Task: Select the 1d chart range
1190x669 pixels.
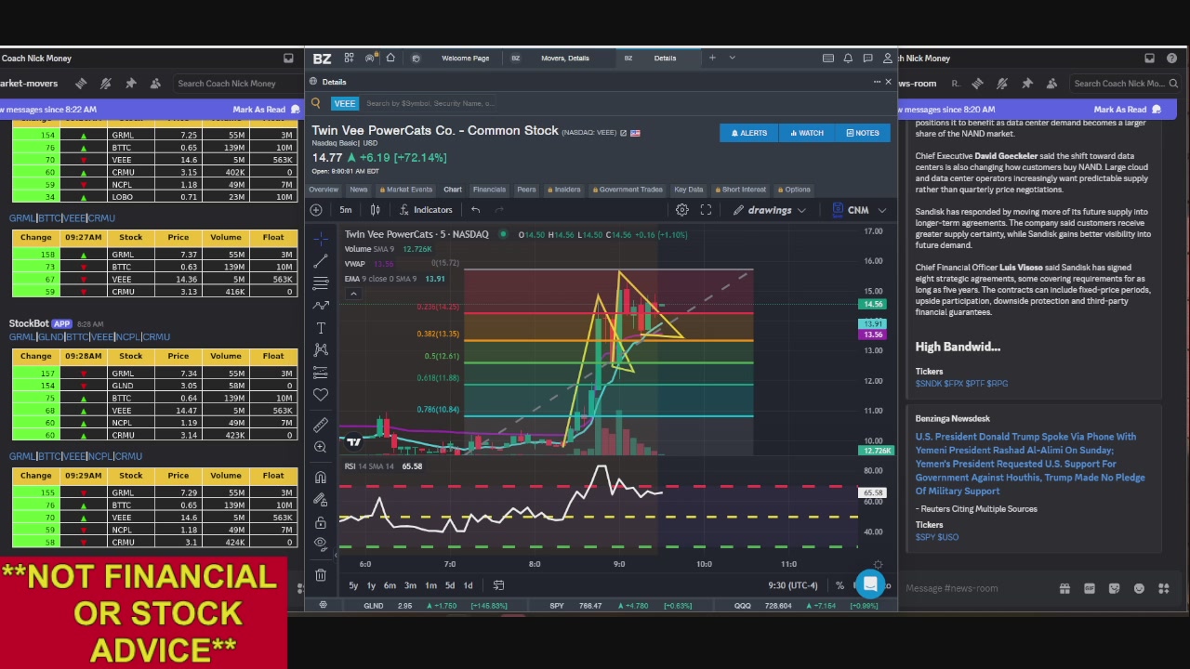Action: click(468, 585)
